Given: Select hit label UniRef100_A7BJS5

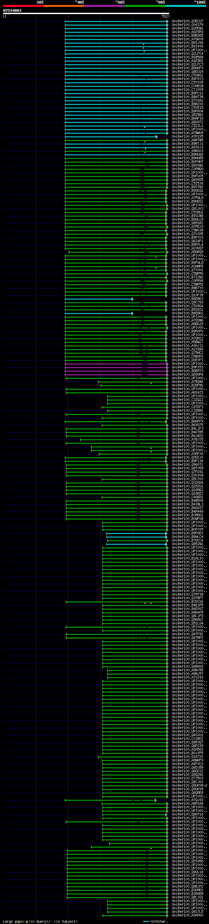Looking at the screenshot, I should [187, 440].
